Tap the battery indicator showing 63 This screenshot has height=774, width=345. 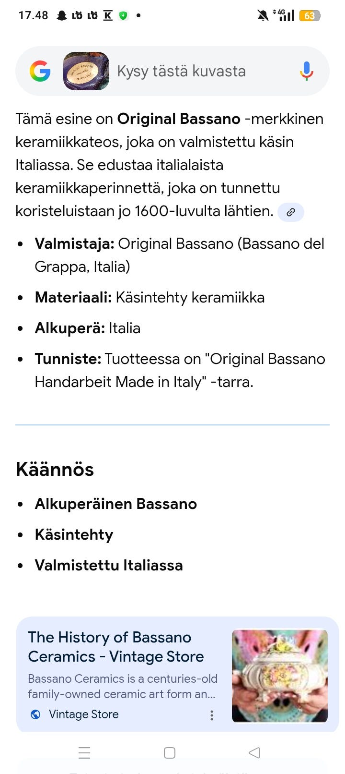pyautogui.click(x=310, y=16)
